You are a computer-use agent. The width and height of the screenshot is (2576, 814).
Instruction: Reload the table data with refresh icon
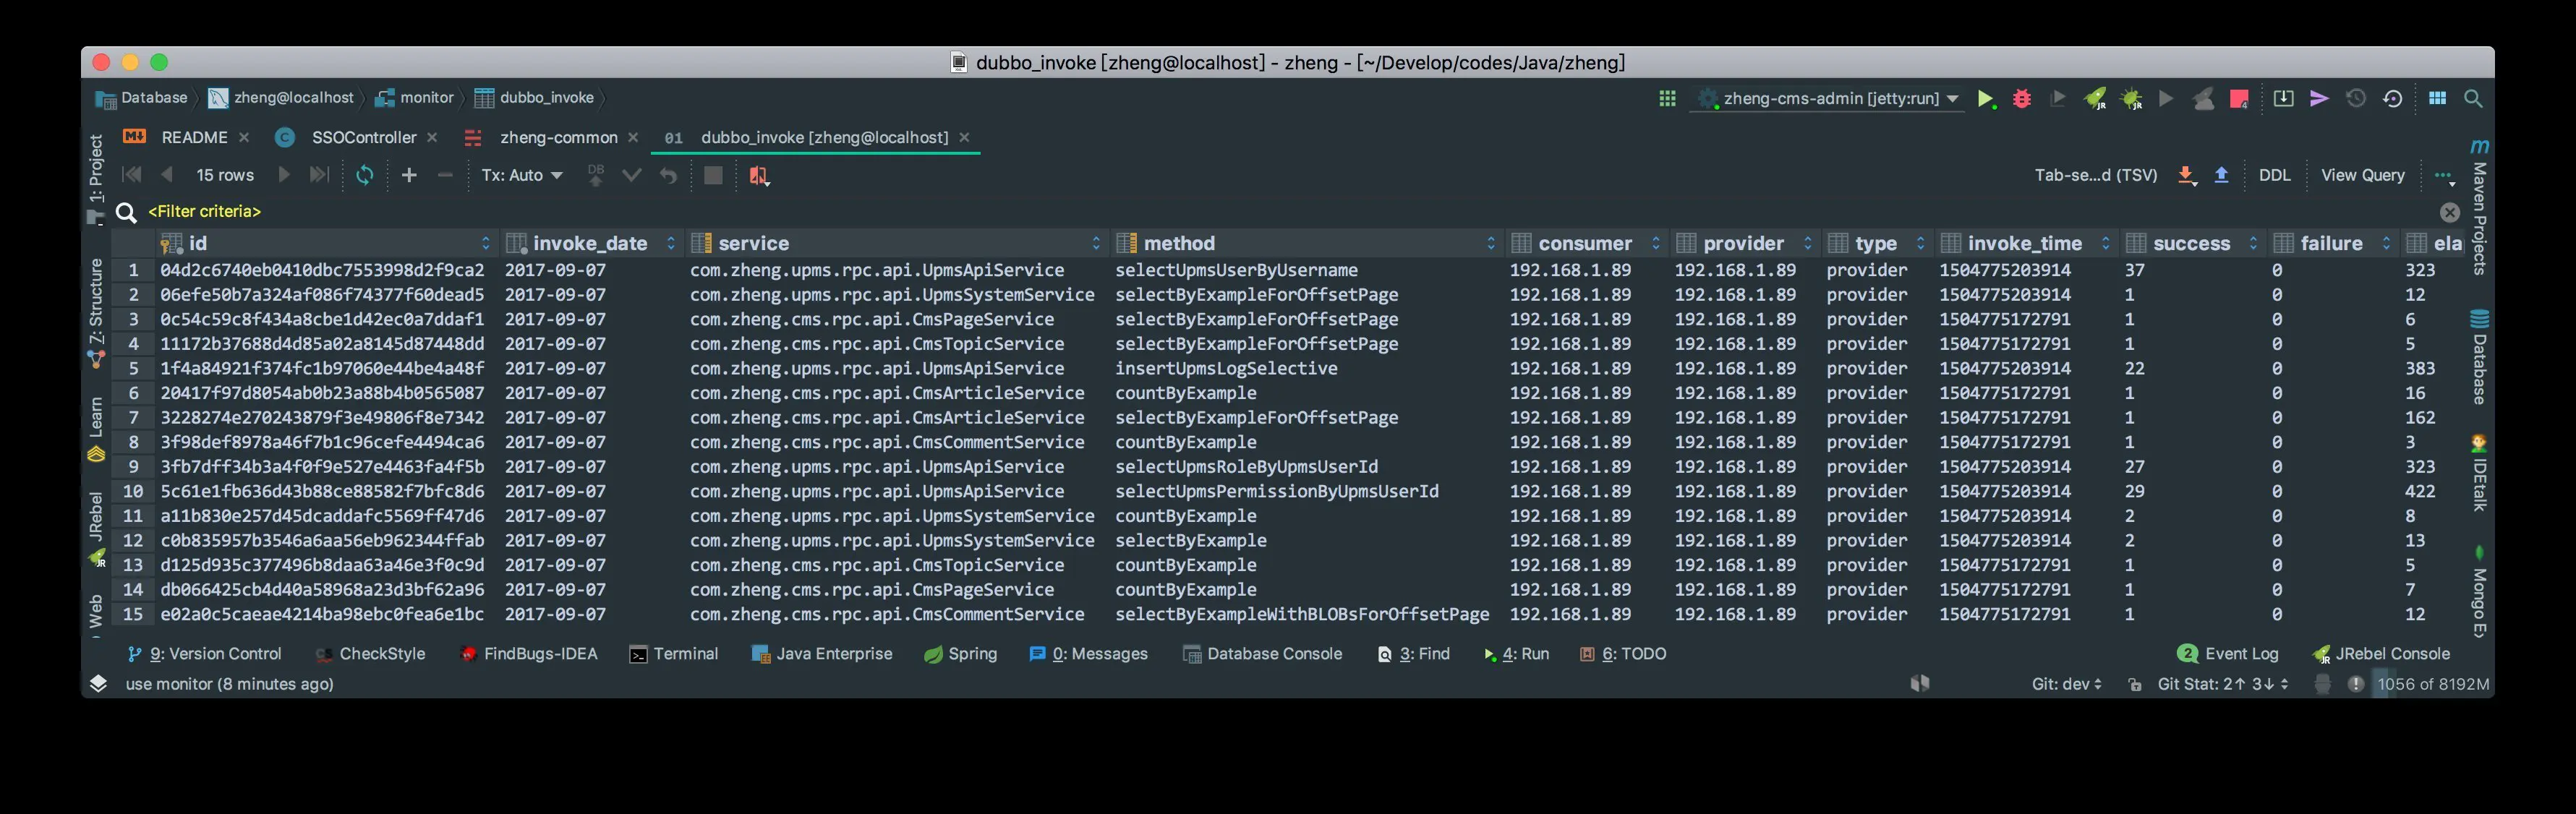point(365,175)
